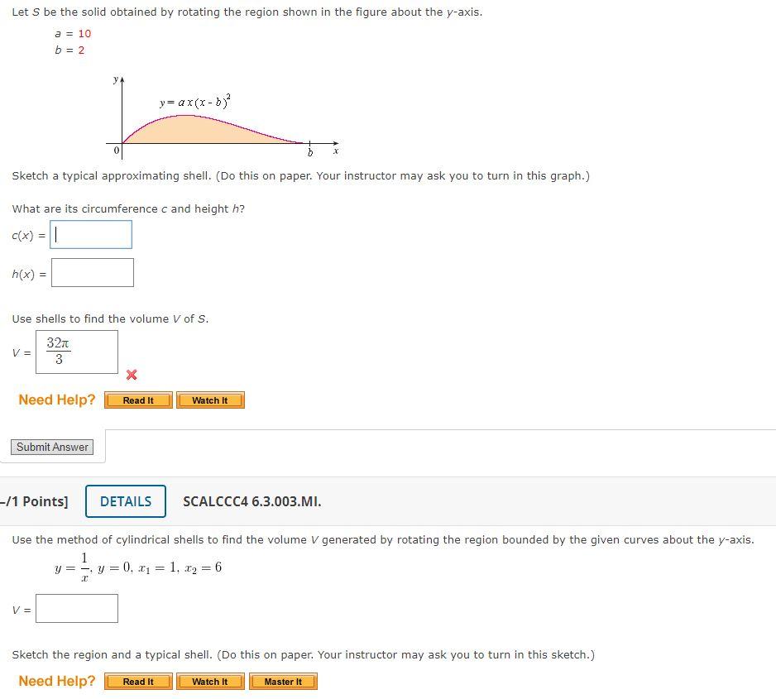Screen dimensions: 776x699
Task: Select the c(x) answer box
Action: (91, 234)
